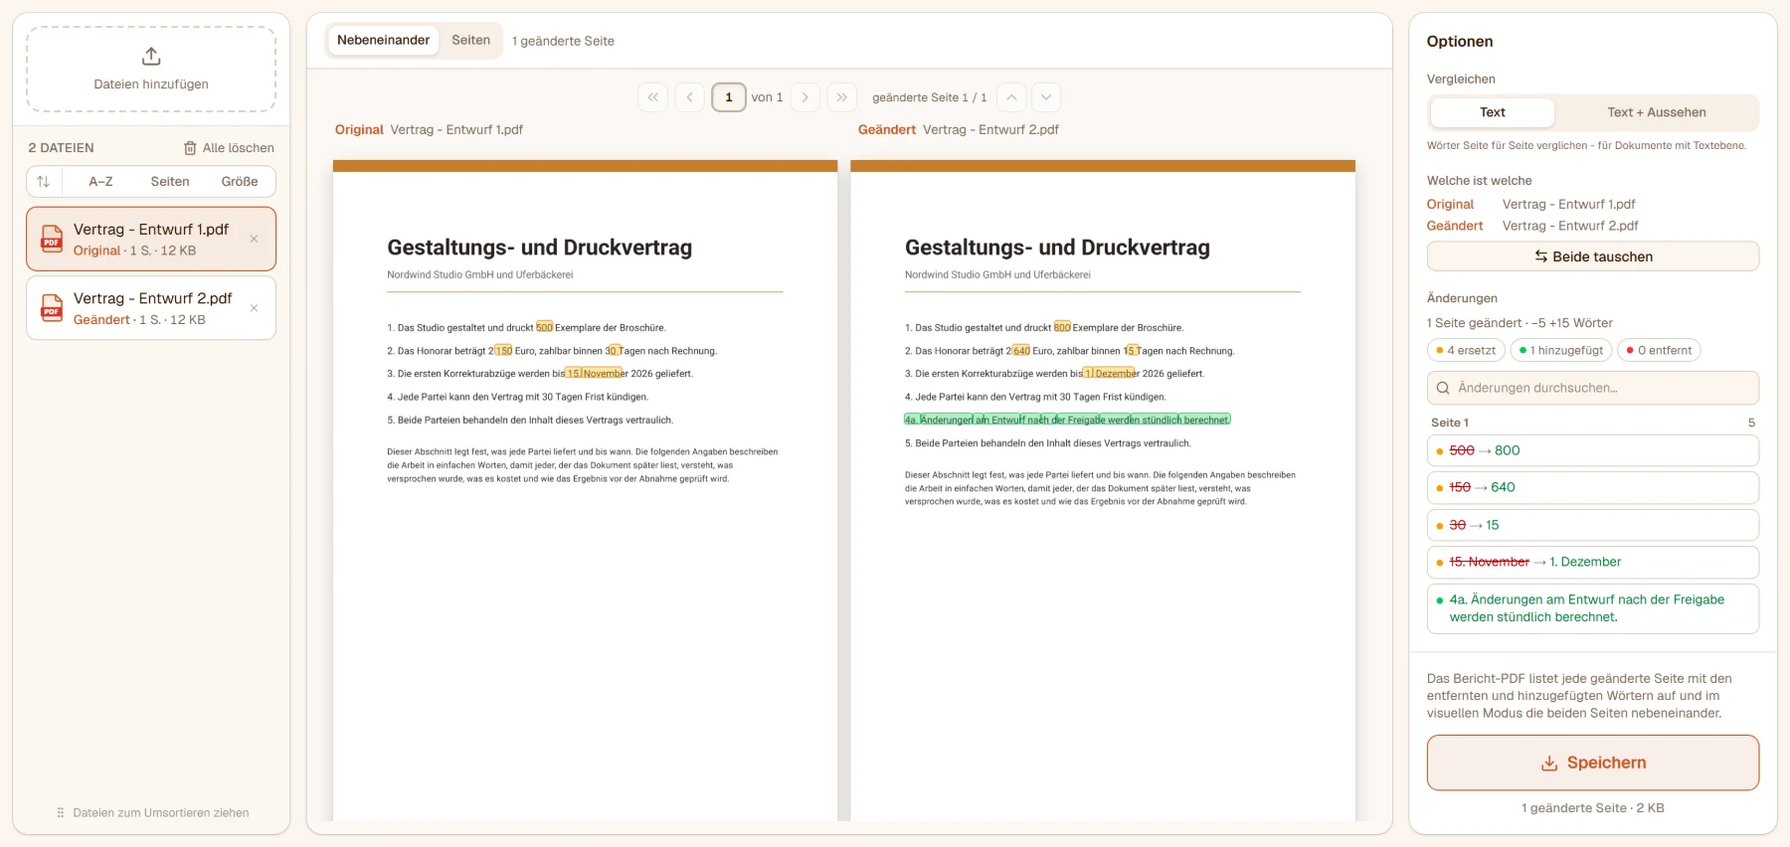Select the change 150 → 640
The height and width of the screenshot is (847, 1790).
coord(1592,487)
